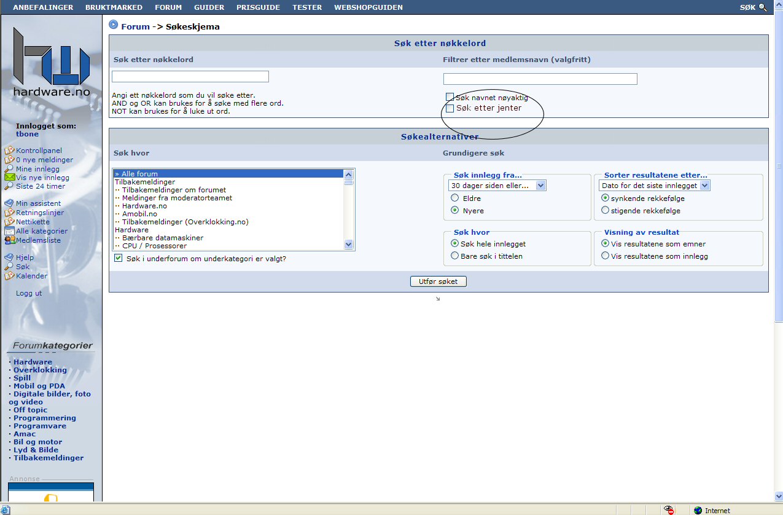Click the magnifier icon next to SØK
The width and height of the screenshot is (783, 515).
pyautogui.click(x=763, y=7)
